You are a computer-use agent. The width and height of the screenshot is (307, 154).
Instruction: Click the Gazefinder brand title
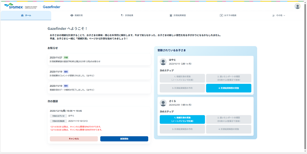tap(51, 7)
